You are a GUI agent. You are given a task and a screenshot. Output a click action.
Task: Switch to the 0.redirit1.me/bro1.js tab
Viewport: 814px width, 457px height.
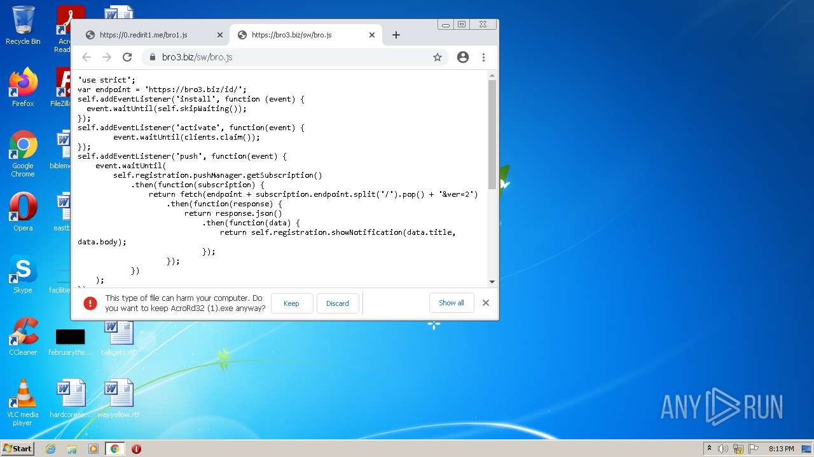pos(153,35)
